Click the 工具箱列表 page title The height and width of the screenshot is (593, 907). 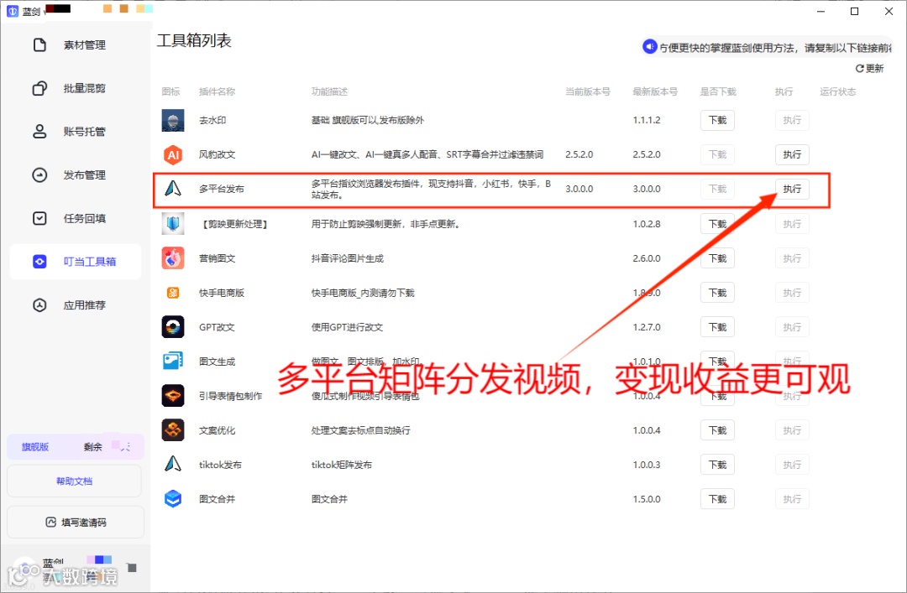pyautogui.click(x=194, y=41)
